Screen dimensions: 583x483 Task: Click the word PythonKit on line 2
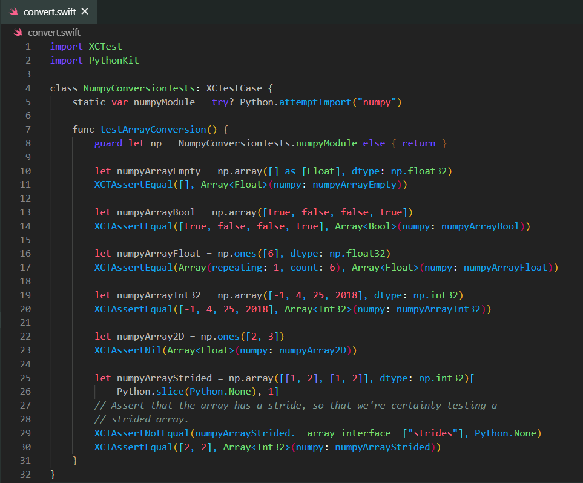pos(114,61)
